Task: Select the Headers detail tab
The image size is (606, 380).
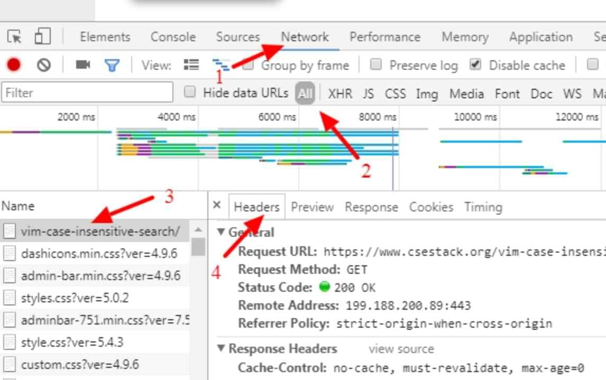Action: click(256, 207)
